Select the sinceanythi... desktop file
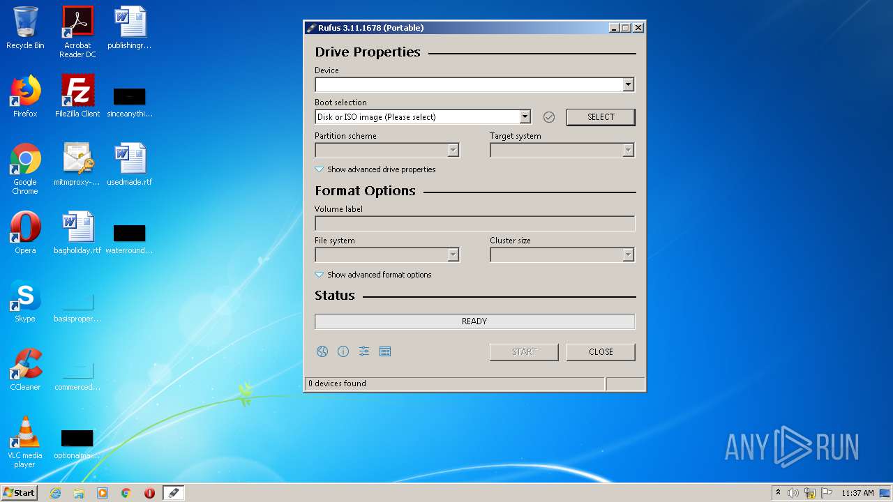Viewport: 893px width, 502px height. [130, 102]
